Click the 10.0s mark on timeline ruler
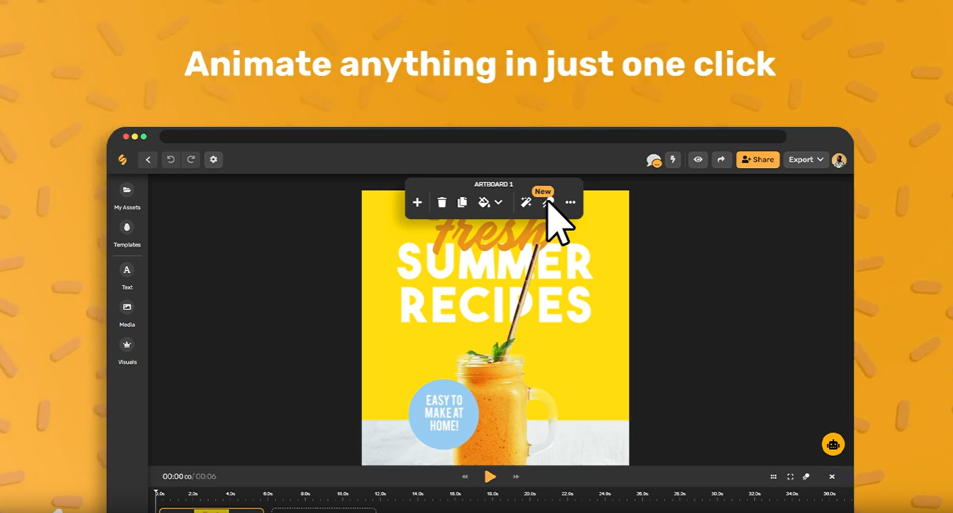The height and width of the screenshot is (513, 953). [343, 494]
